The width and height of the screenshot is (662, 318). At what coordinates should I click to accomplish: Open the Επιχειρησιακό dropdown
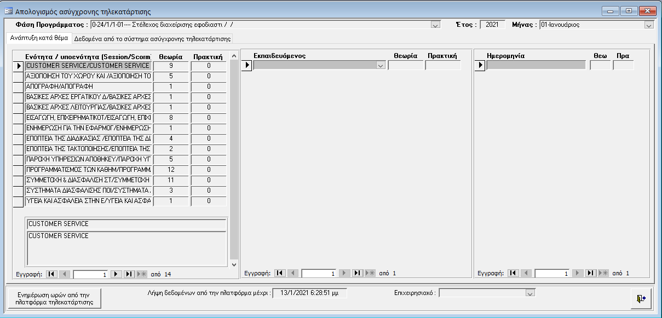click(x=529, y=293)
